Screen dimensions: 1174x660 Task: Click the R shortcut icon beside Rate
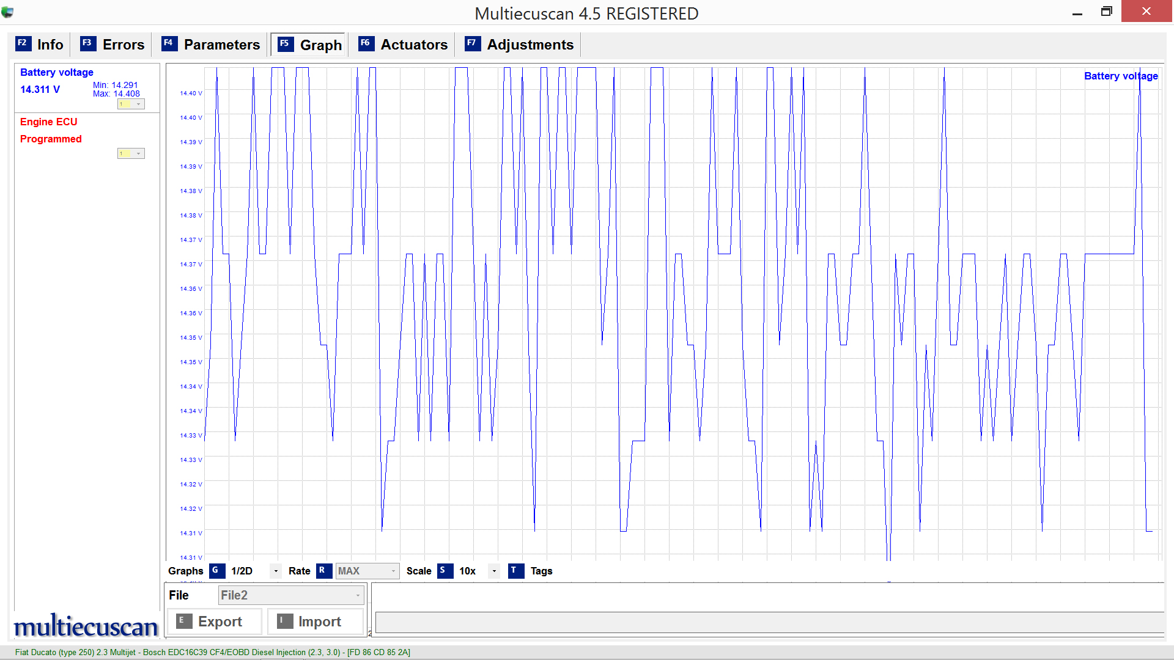tap(323, 571)
